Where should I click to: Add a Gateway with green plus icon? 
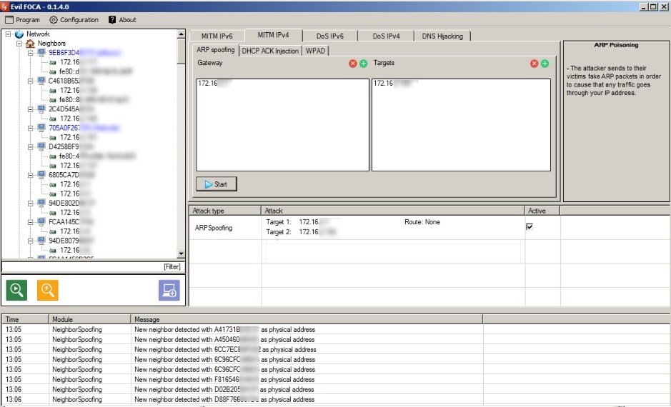pyautogui.click(x=363, y=64)
